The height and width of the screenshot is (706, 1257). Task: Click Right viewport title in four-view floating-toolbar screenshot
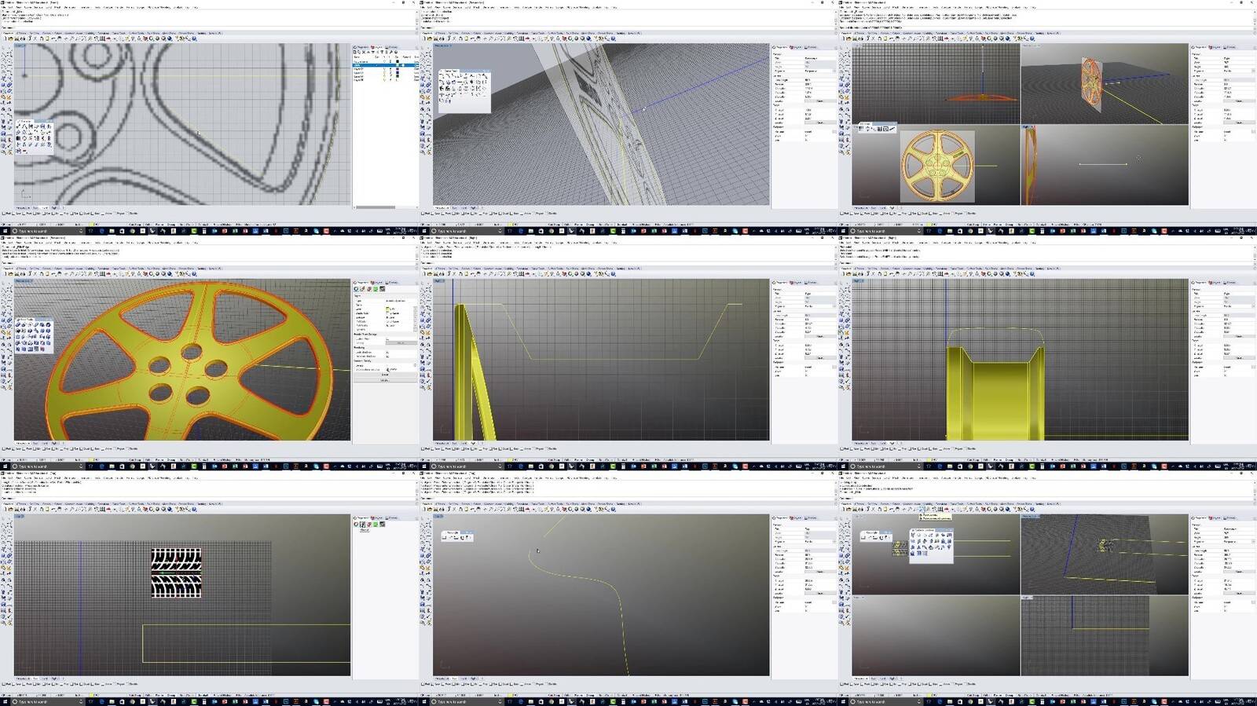tap(1028, 597)
